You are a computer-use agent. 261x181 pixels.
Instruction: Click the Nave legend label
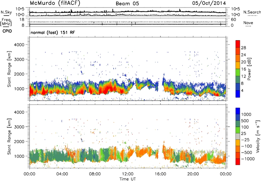pyautogui.click(x=248, y=23)
